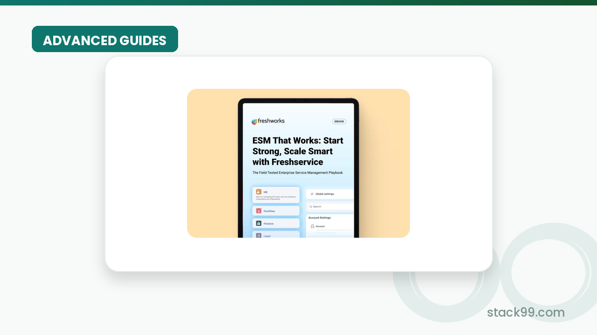Open the Facilities workspace card
Screen dimensions: 597x335
(x=276, y=211)
